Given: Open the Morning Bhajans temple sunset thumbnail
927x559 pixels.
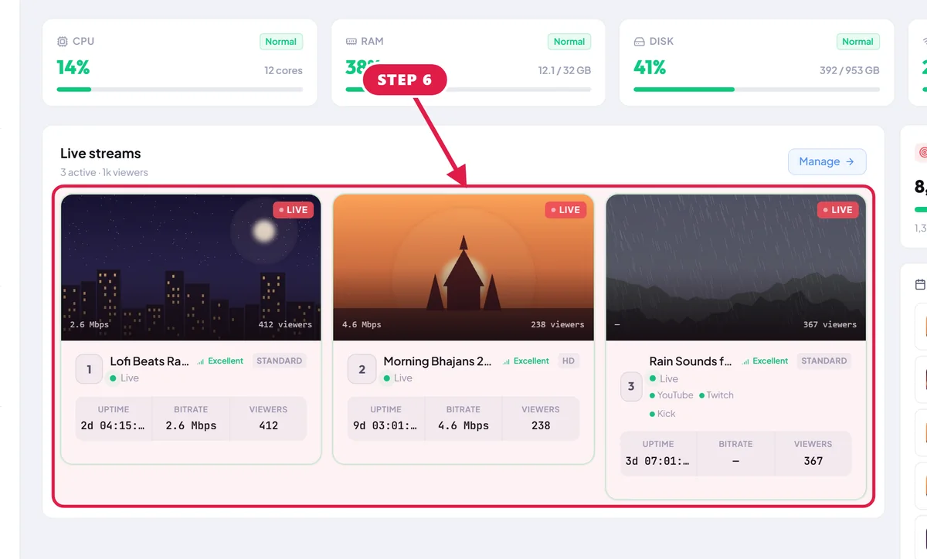Looking at the screenshot, I should pos(463,267).
